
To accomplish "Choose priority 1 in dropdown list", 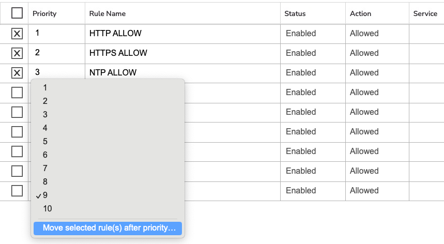I will click(x=108, y=88).
